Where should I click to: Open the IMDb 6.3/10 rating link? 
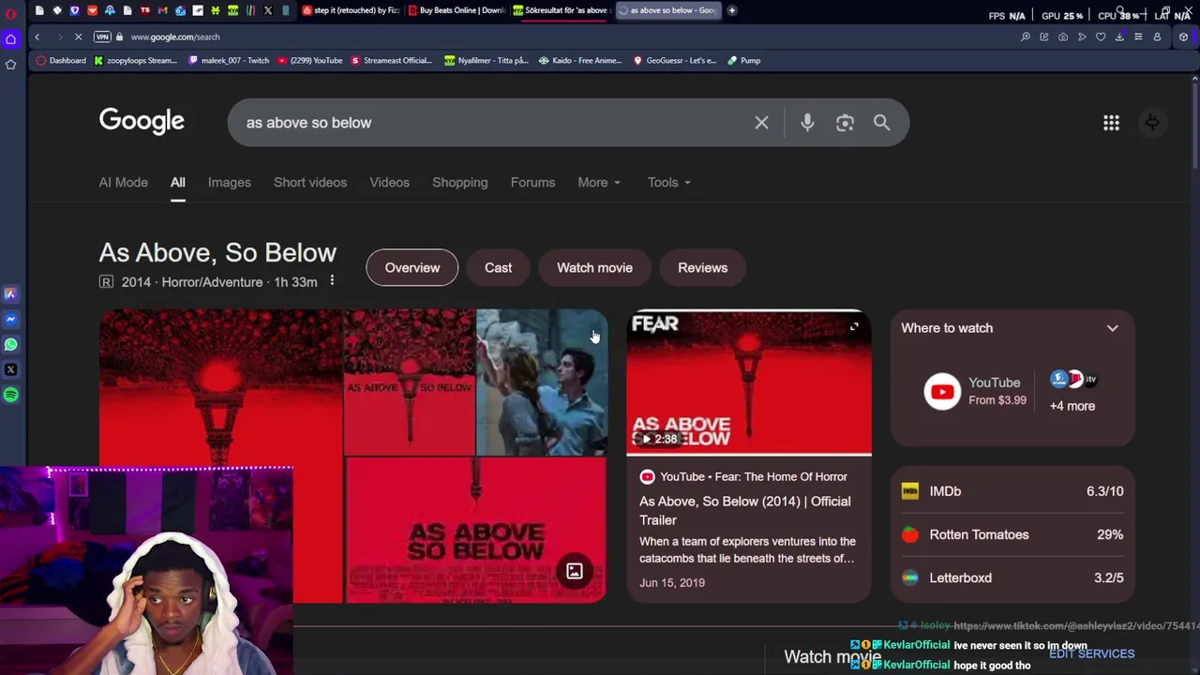[x=1012, y=491]
